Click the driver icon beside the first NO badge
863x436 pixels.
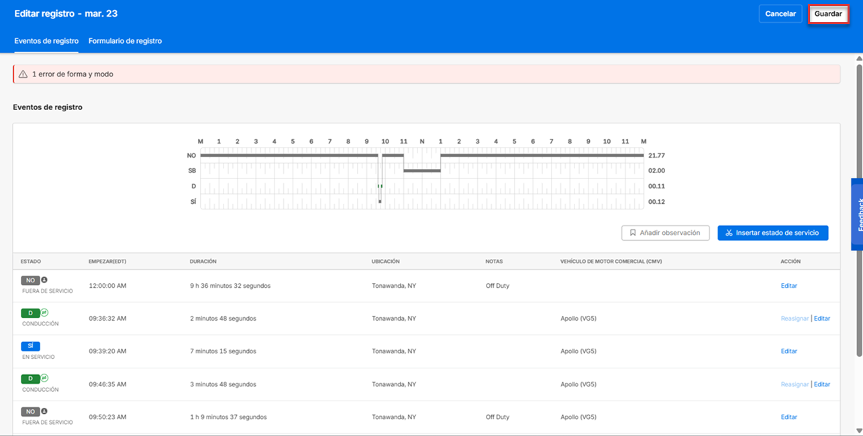(44, 279)
